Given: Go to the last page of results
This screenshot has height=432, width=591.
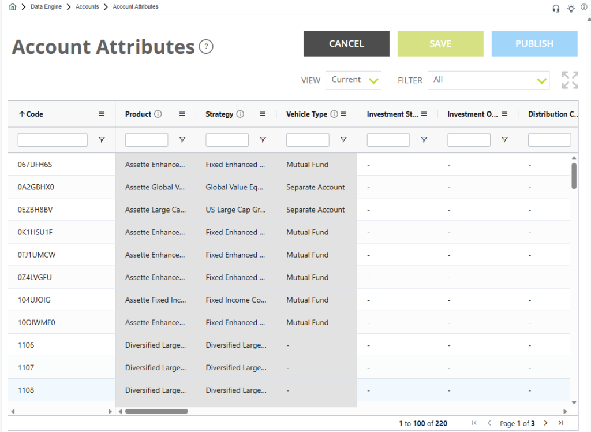Looking at the screenshot, I should point(560,423).
